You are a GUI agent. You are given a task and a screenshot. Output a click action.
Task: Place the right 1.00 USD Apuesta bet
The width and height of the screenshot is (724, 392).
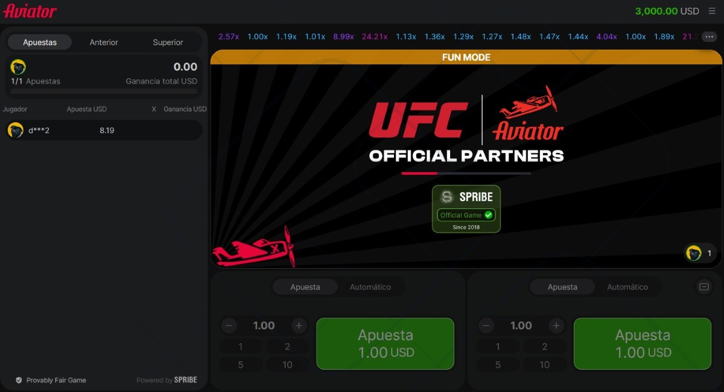coord(643,344)
